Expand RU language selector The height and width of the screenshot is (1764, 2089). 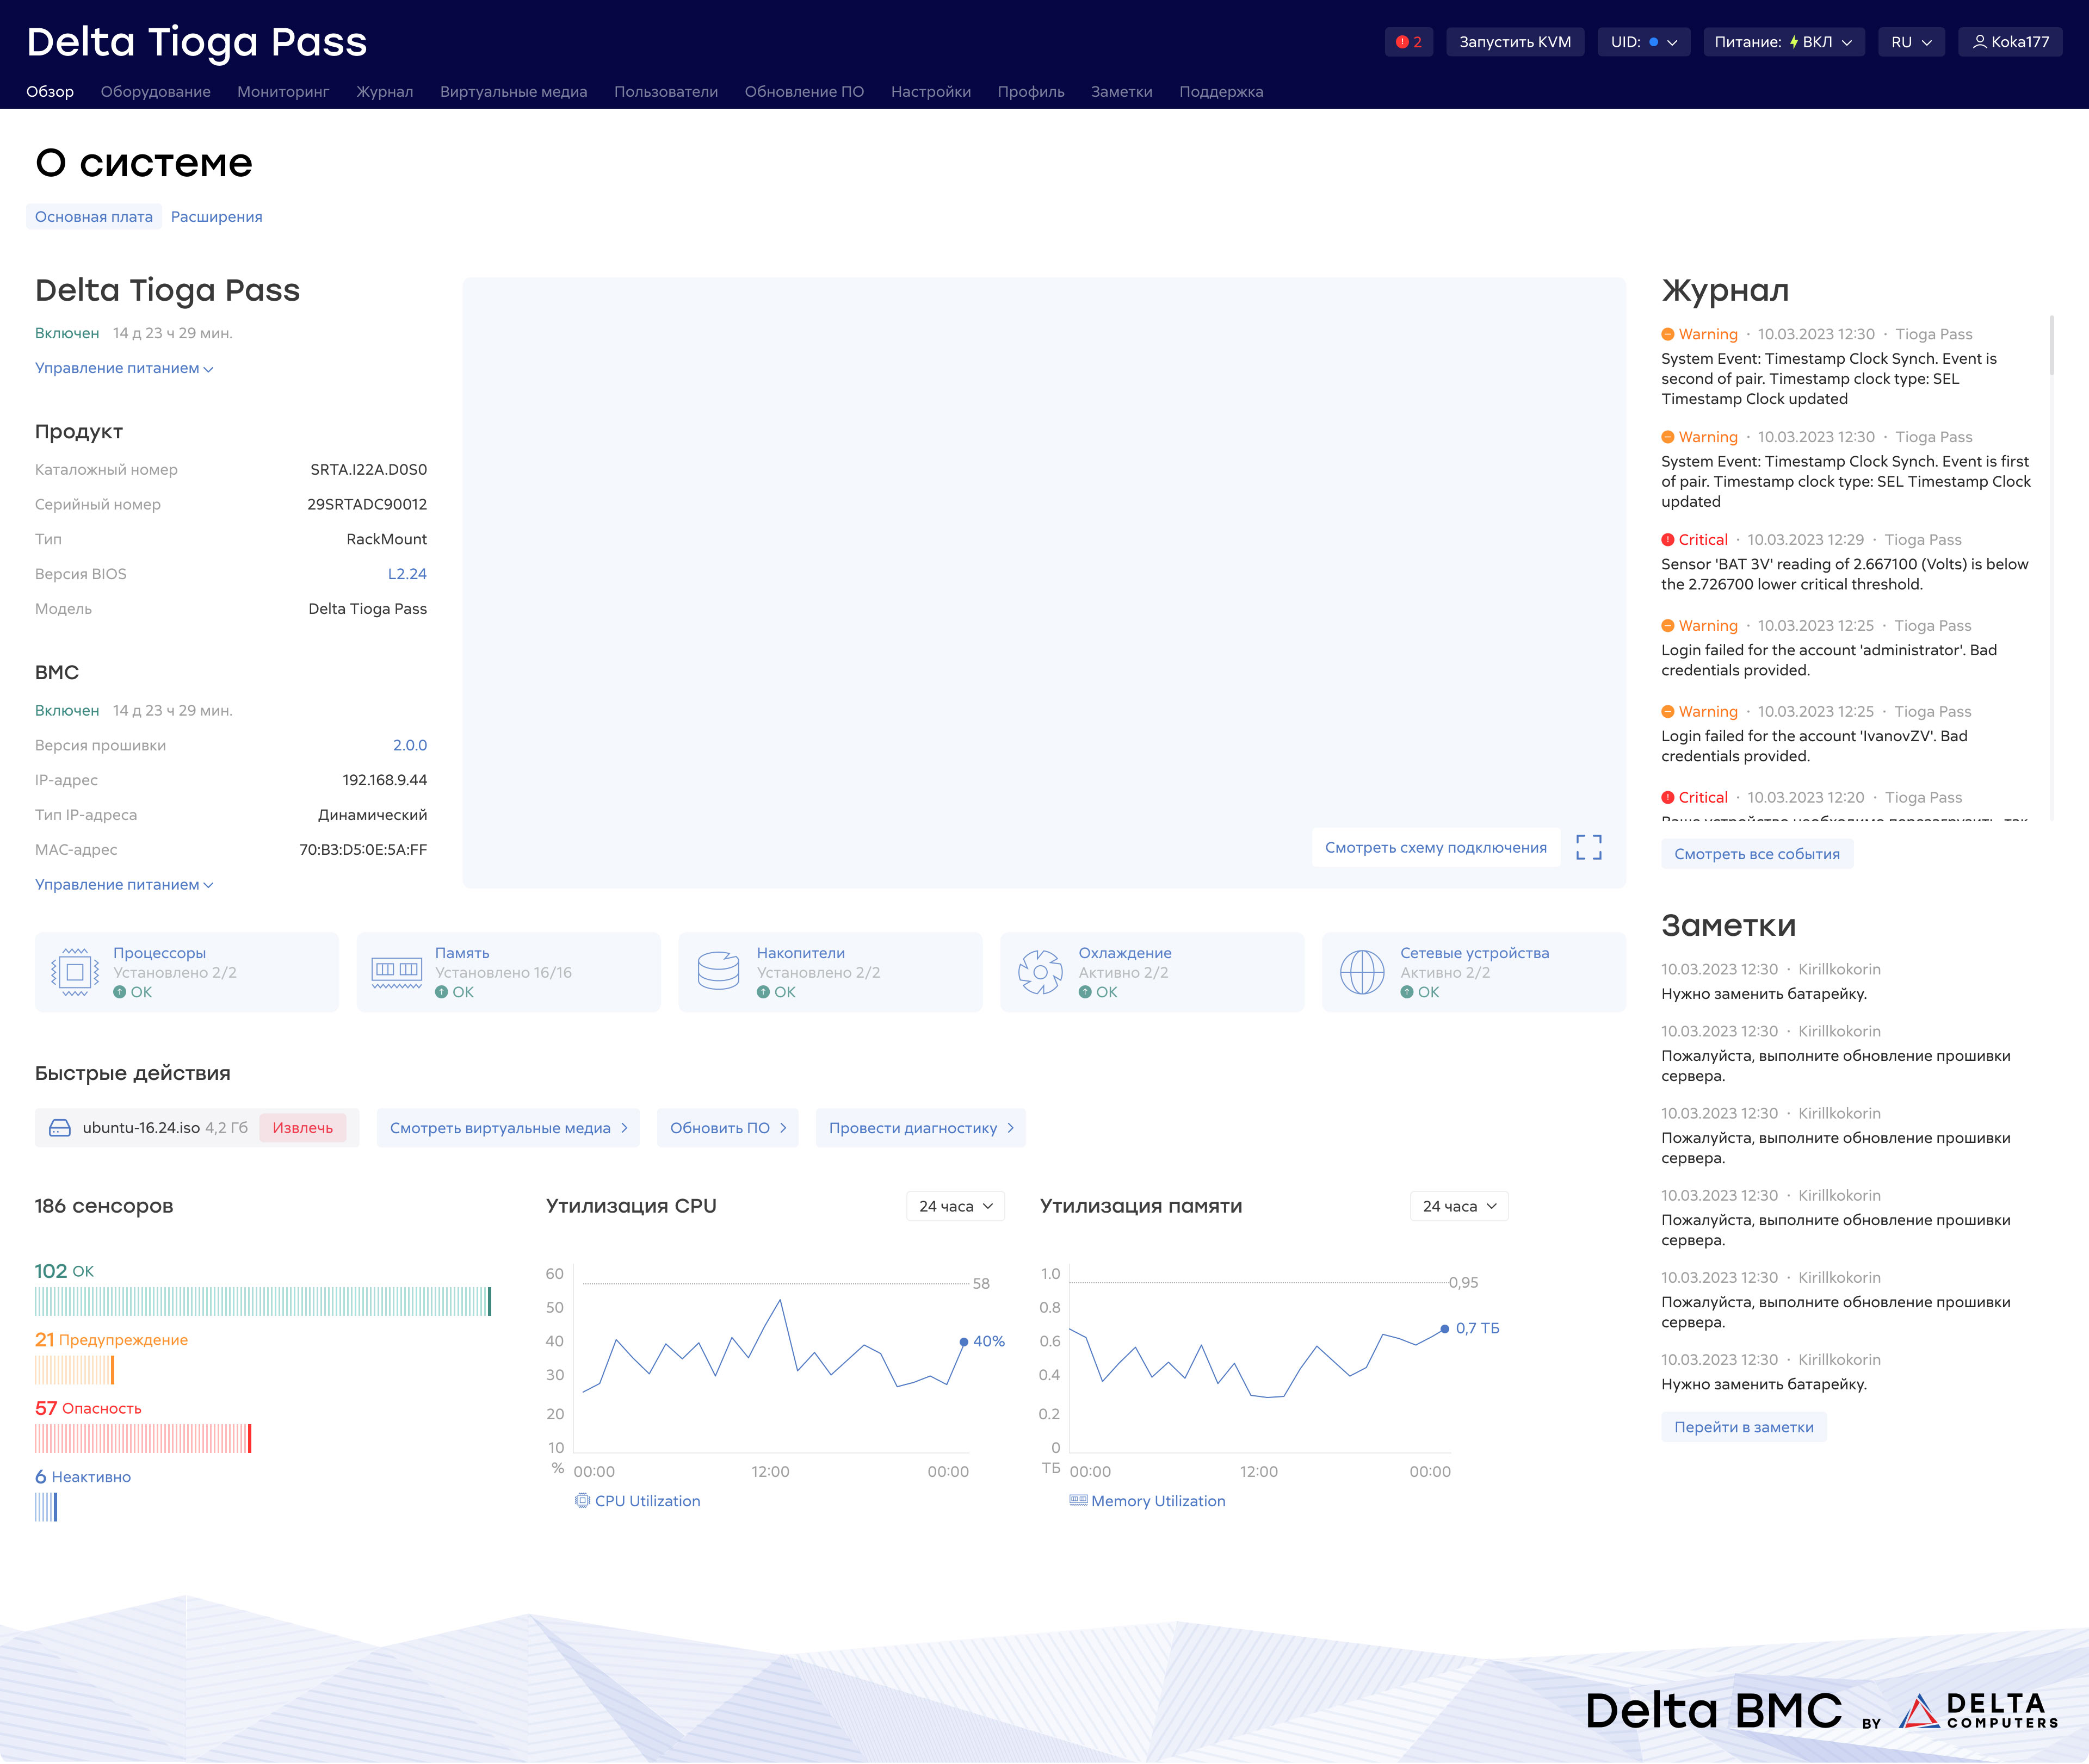[1910, 42]
